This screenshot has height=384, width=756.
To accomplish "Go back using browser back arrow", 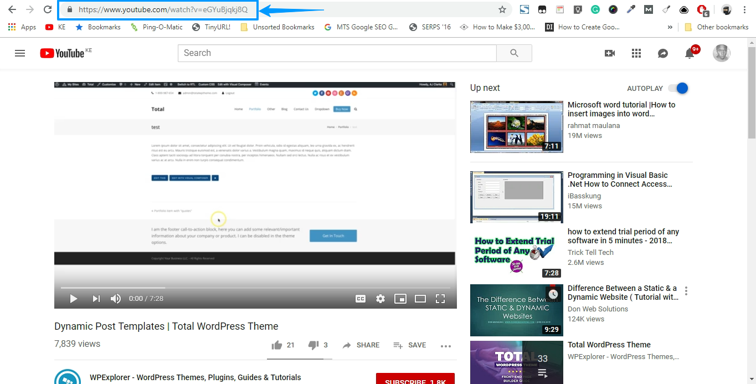I will coord(12,9).
